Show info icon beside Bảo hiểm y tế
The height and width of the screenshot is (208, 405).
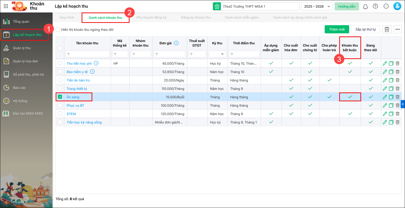click(x=92, y=72)
